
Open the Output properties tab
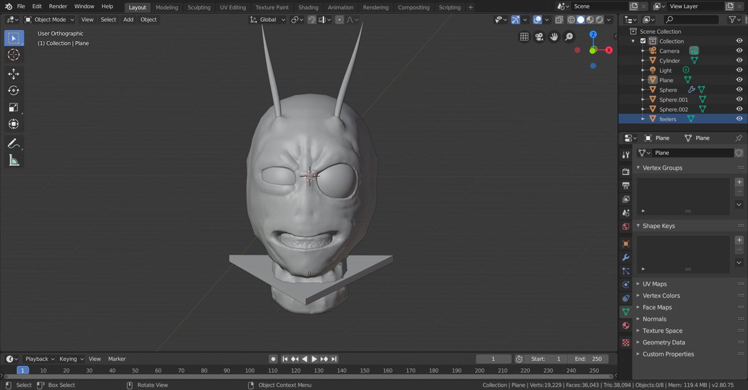click(x=626, y=186)
